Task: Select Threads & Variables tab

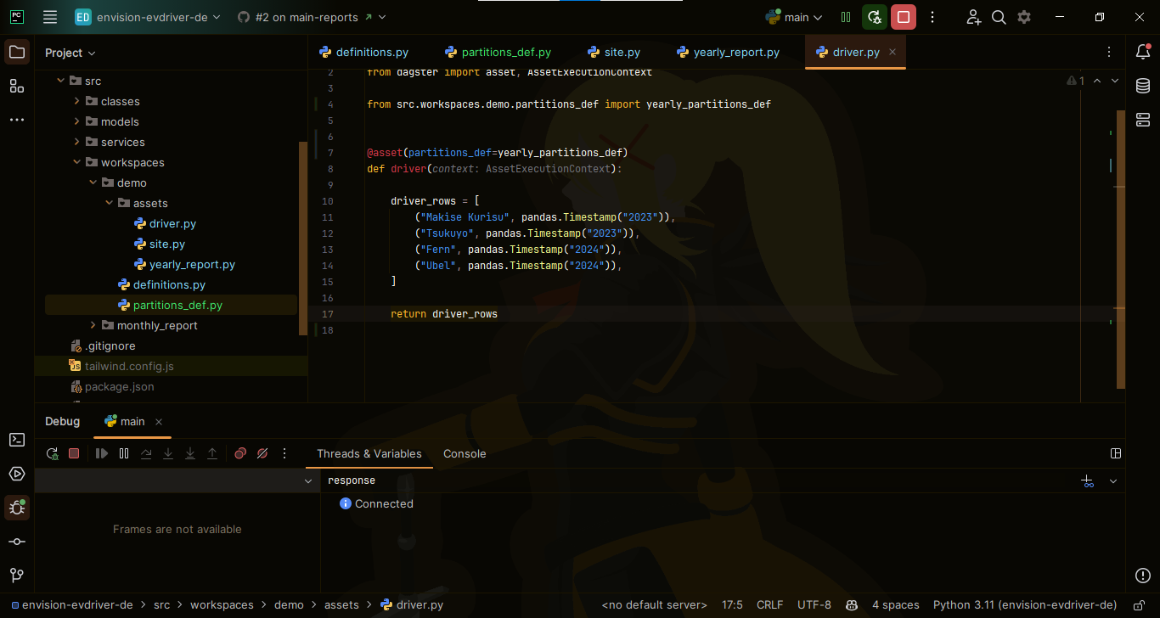Action: [x=369, y=453]
